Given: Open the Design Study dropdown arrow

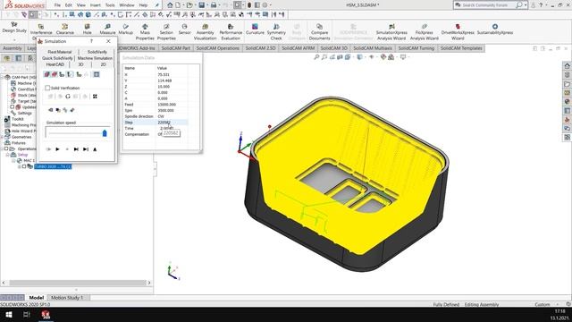Looking at the screenshot, I should coord(14,39).
